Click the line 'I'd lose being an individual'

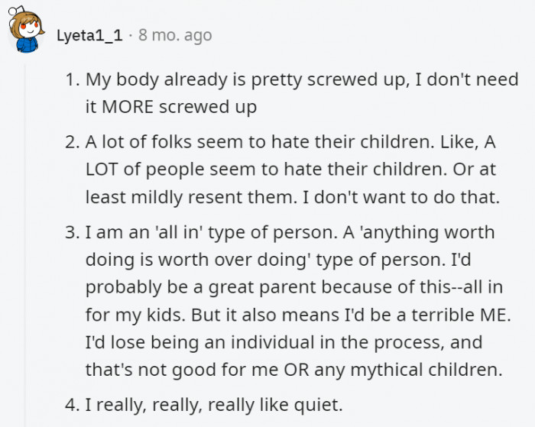click(x=199, y=342)
